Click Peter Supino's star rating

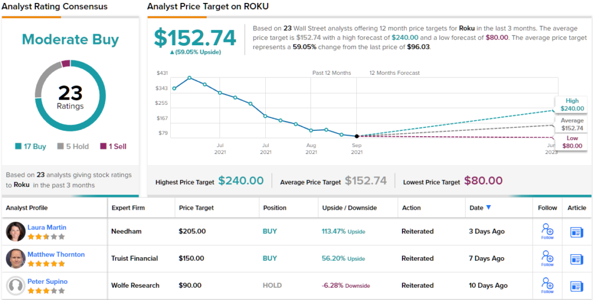46,291
